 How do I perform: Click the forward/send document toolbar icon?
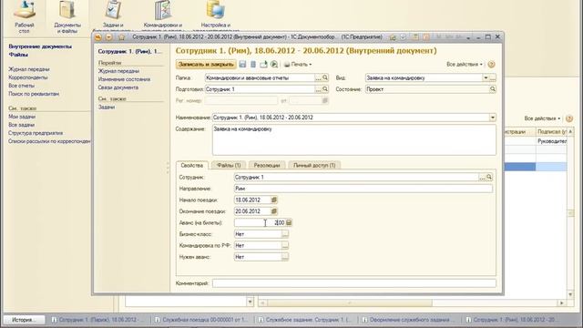[263, 65]
